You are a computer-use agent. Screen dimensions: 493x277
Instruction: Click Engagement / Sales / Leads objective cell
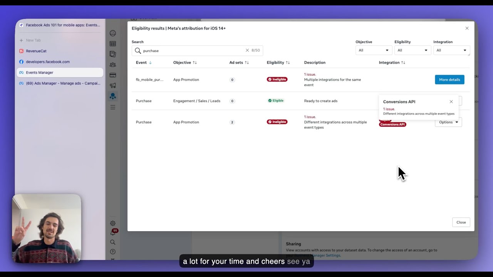[197, 101]
